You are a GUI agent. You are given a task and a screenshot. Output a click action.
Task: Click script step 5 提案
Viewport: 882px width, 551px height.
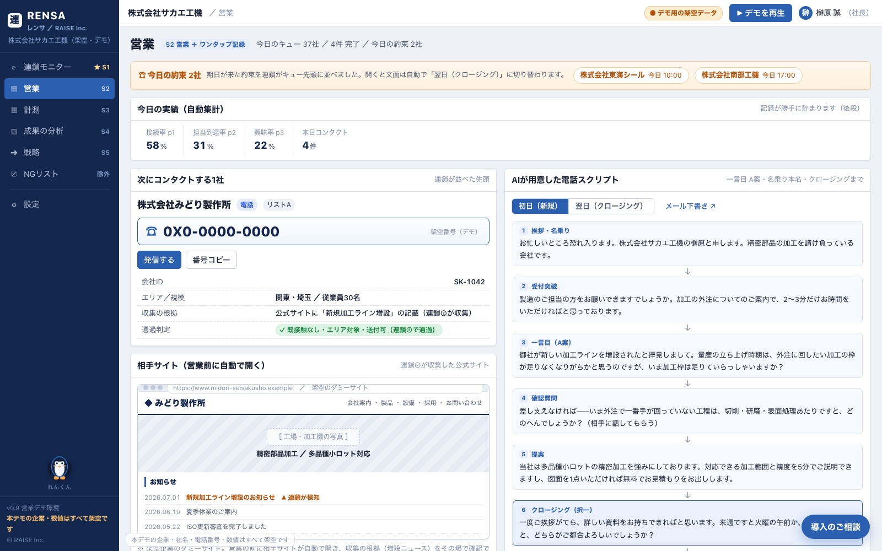pos(687,467)
